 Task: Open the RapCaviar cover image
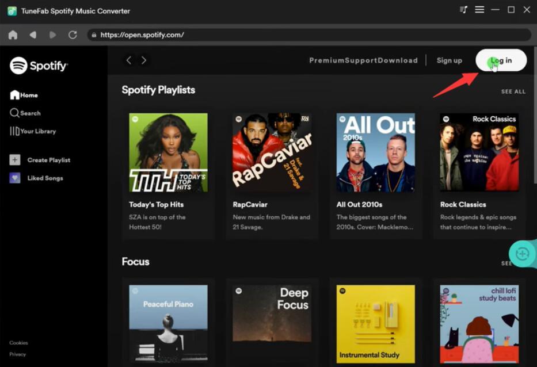coord(272,152)
